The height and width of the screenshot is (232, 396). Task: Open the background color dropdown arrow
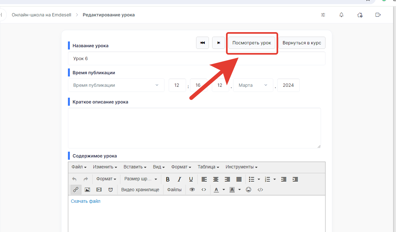tap(240, 190)
